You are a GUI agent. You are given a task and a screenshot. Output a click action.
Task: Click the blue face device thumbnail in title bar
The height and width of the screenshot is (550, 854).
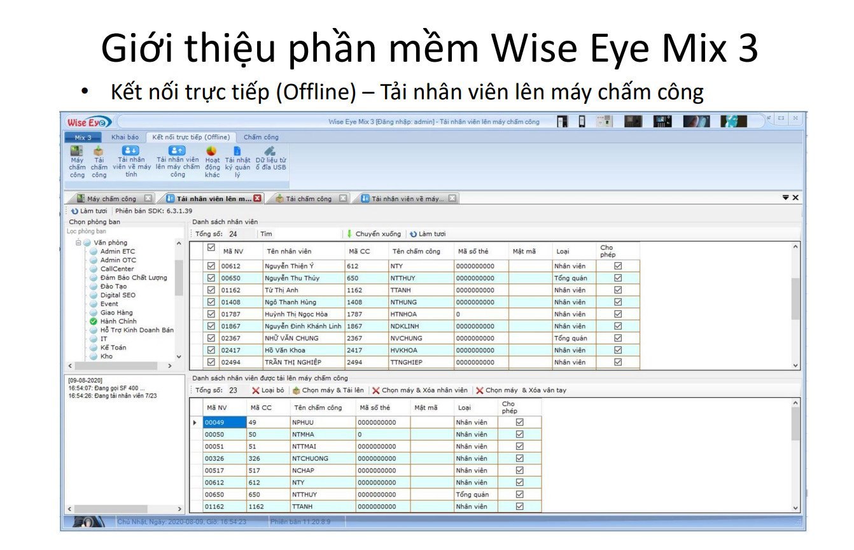[x=734, y=121]
